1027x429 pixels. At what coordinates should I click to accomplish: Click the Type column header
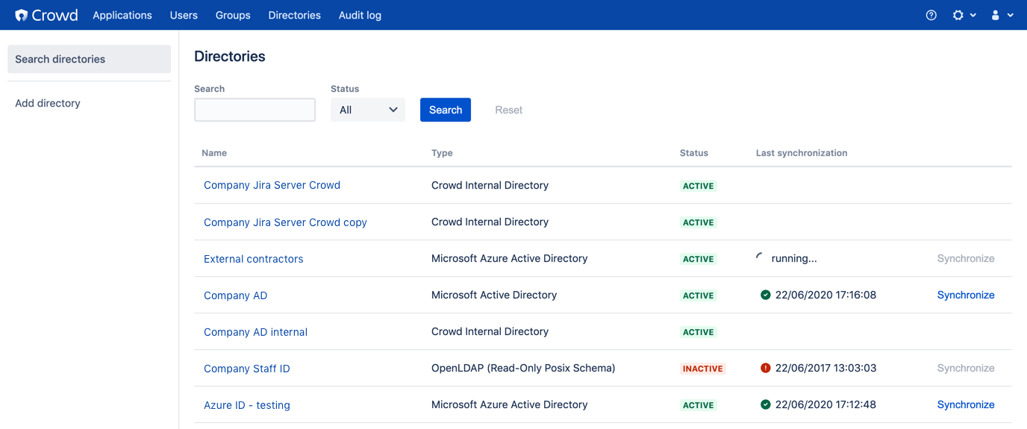(x=442, y=153)
